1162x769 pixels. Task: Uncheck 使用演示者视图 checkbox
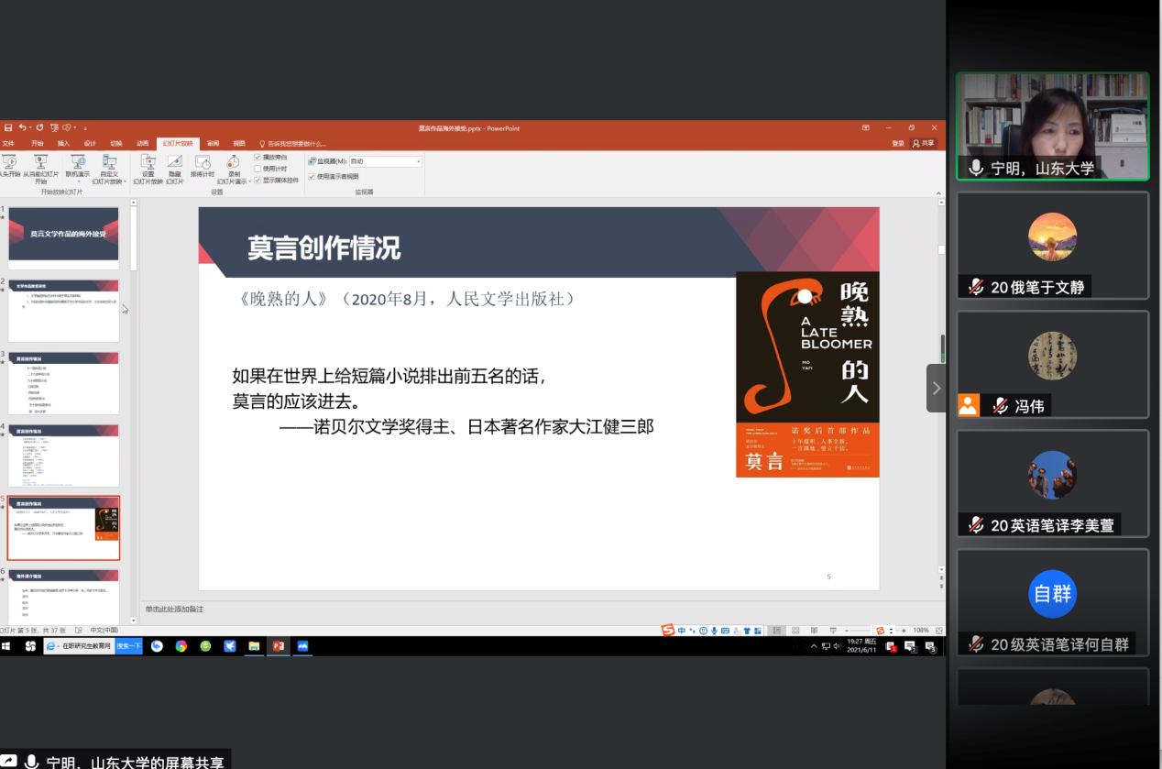coord(312,176)
